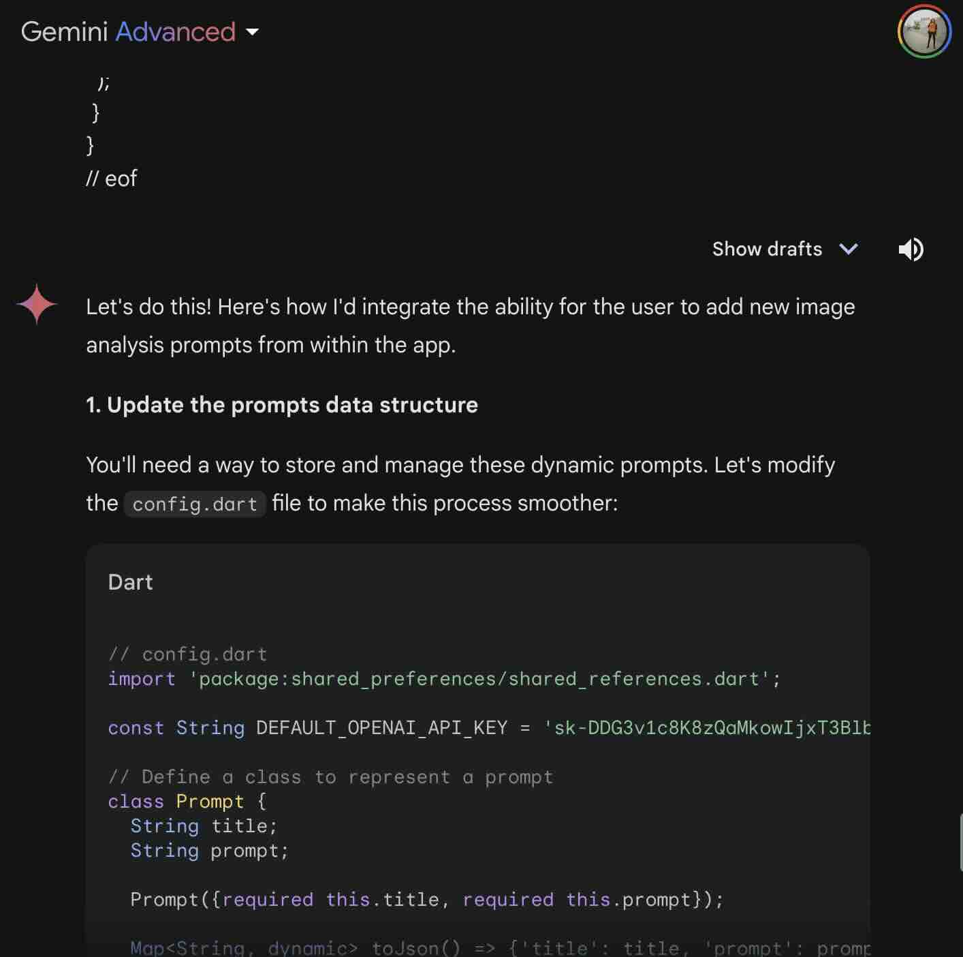
Task: Click the 'Let's do this!' response paragraph
Action: tap(470, 326)
